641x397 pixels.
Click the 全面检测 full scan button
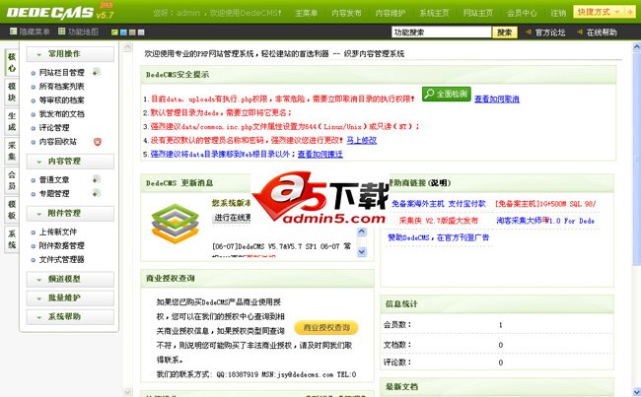447,94
